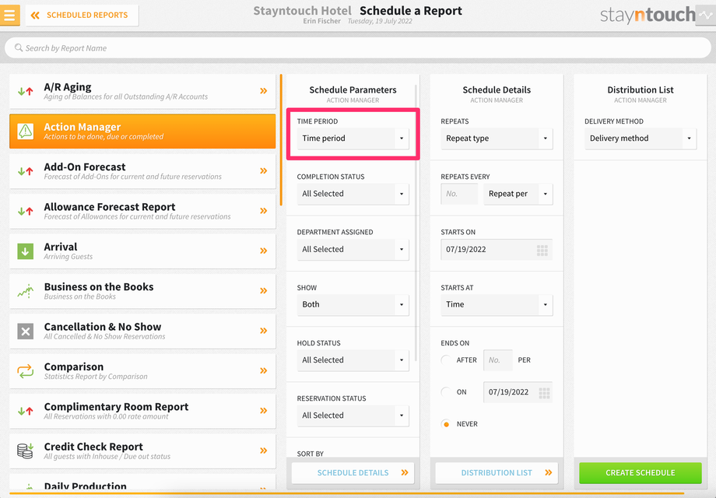This screenshot has width=716, height=498.
Task: Open the hamburger main menu
Action: coord(9,15)
